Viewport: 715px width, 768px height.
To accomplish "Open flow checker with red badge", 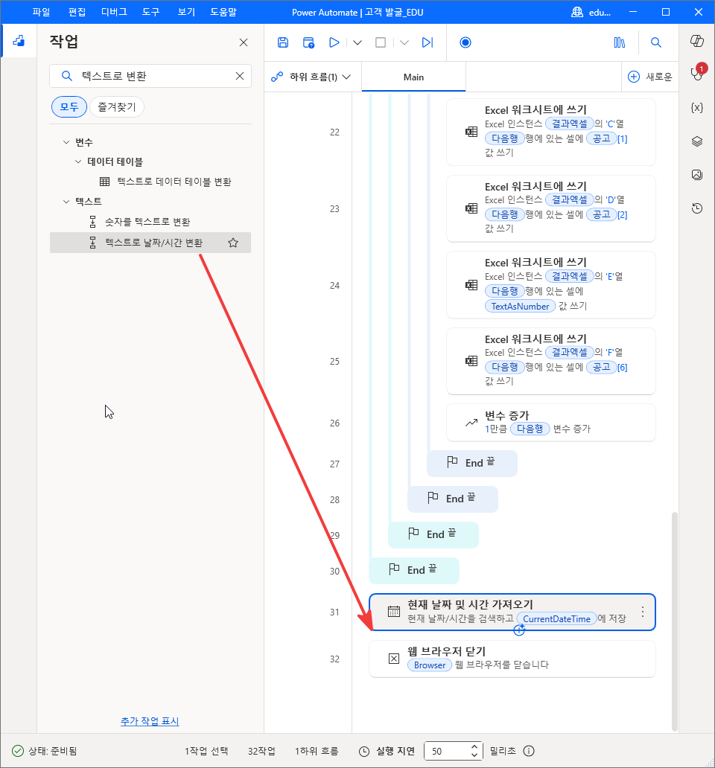I will [x=697, y=74].
